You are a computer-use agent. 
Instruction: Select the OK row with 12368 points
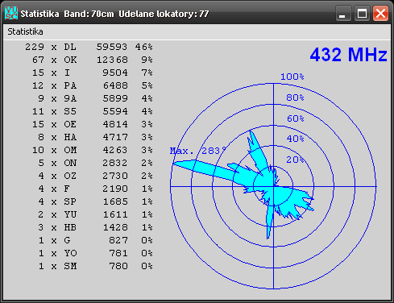pos(93,60)
